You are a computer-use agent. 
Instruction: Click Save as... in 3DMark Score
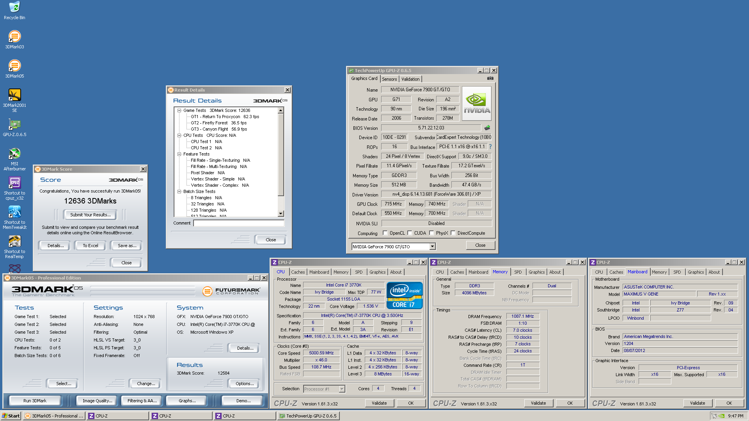(127, 246)
